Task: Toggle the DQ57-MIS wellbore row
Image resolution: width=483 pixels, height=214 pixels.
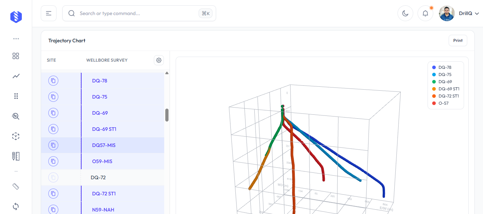Action: tap(103, 145)
